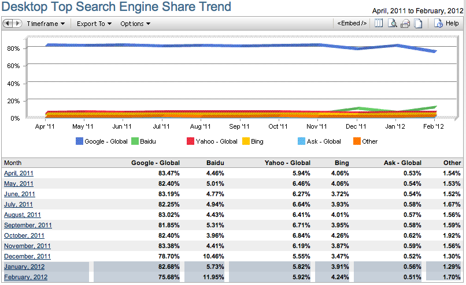Image resolution: width=466 pixels, height=285 pixels.
Task: Open the Timeframe dropdown menu
Action: (x=46, y=24)
